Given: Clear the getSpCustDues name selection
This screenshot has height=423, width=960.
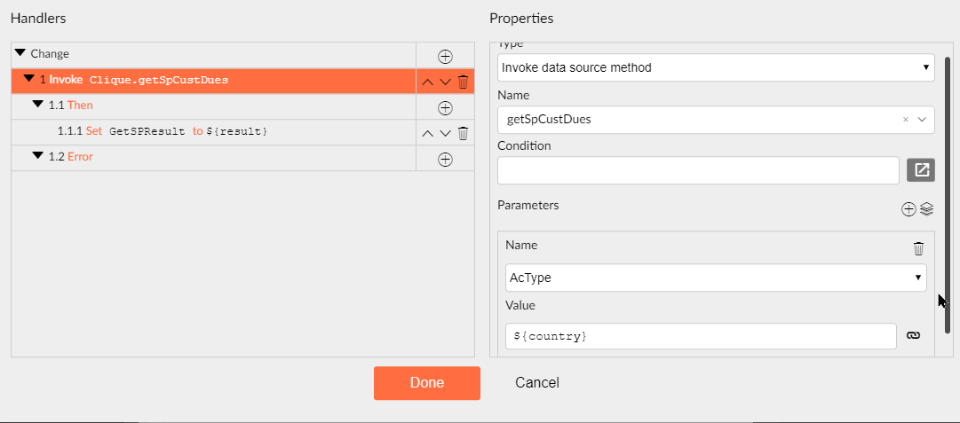Looking at the screenshot, I should point(905,120).
